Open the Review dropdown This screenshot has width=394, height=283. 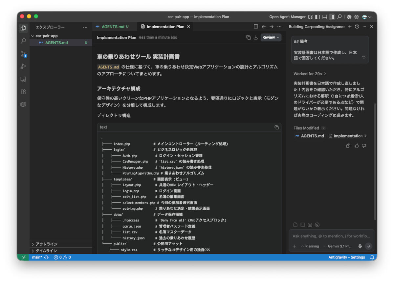(271, 37)
